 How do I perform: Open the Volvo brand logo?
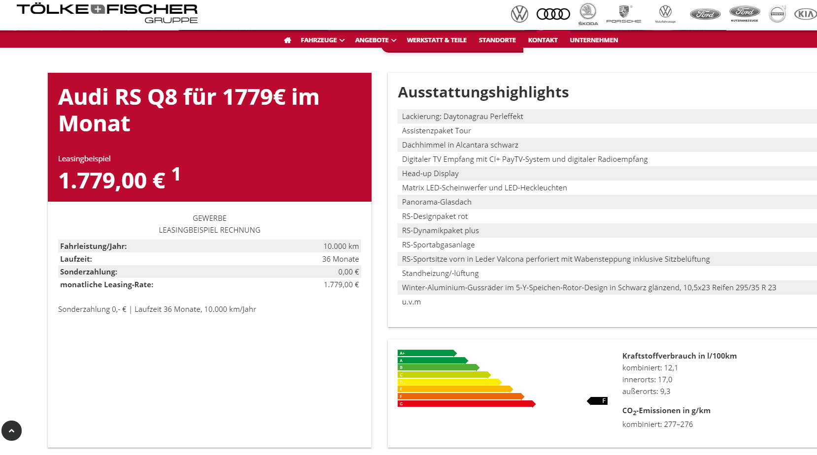[778, 14]
